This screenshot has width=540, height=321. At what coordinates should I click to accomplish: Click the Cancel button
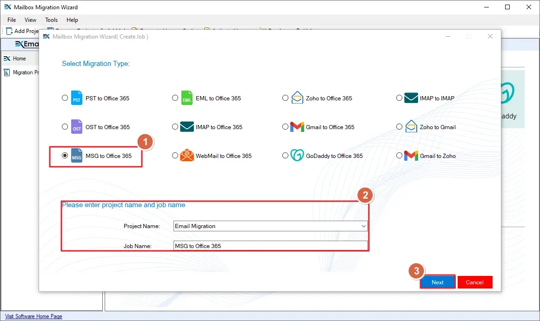click(x=475, y=282)
